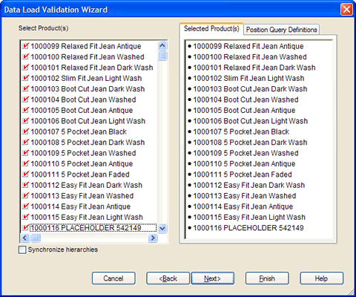Viewport: 356px width, 297px height.
Task: Click product list scroll down arrow
Action: tap(162, 228)
